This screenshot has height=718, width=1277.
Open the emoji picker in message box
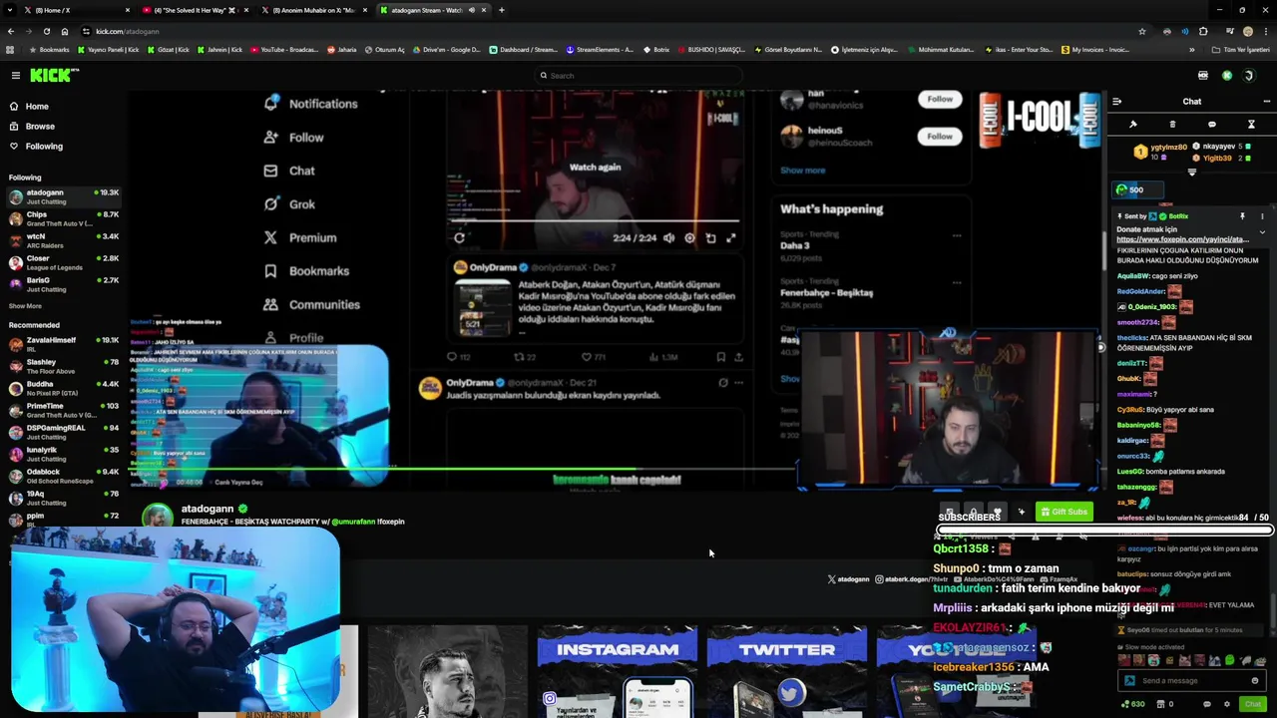[1255, 681]
